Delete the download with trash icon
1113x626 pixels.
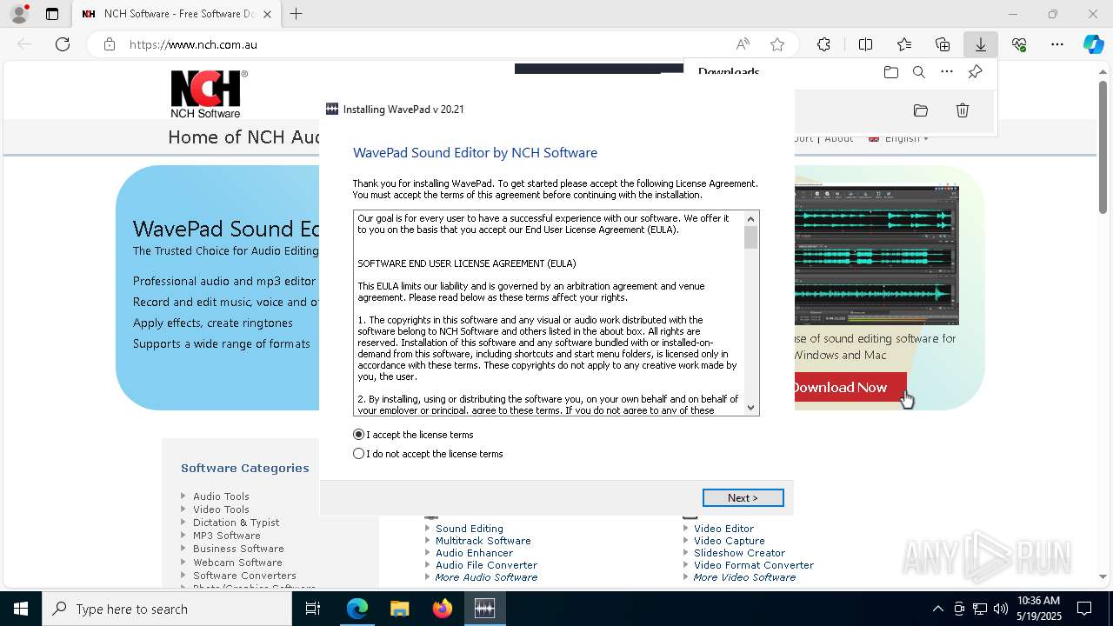pos(963,110)
